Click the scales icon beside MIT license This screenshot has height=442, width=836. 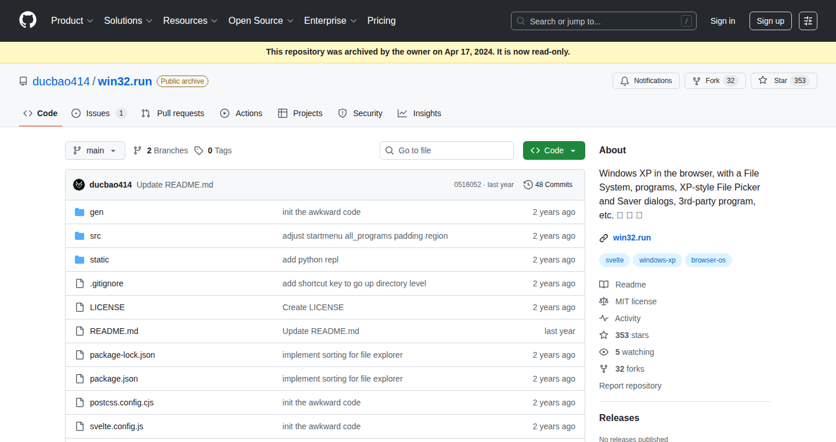pyautogui.click(x=604, y=301)
